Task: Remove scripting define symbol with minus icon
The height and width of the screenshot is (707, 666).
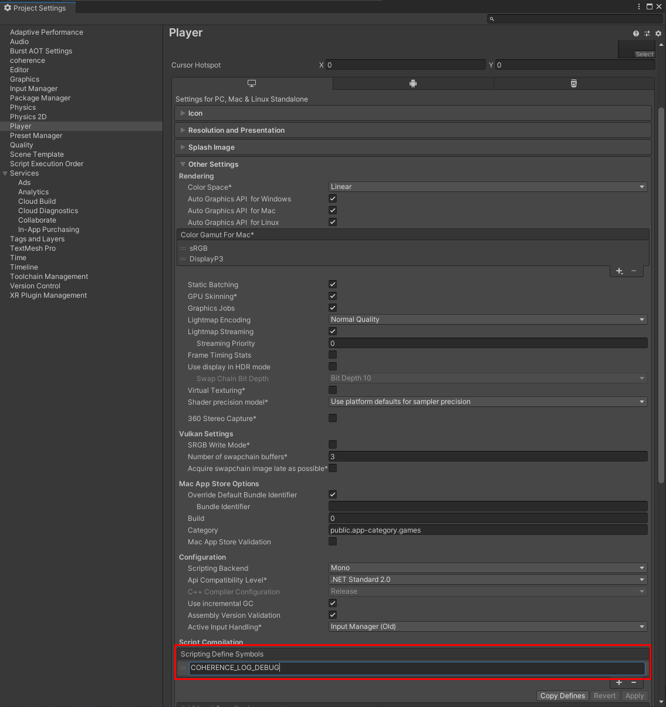Action: tap(634, 682)
